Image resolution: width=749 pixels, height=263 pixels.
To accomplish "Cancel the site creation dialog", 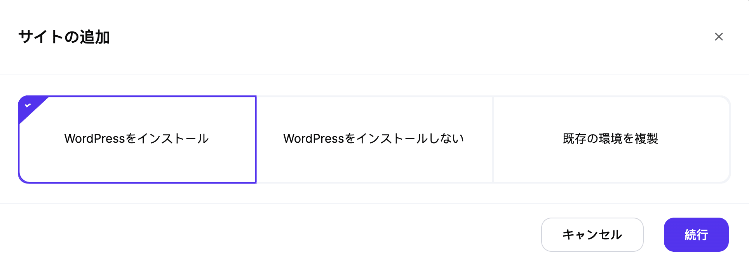I will (592, 234).
